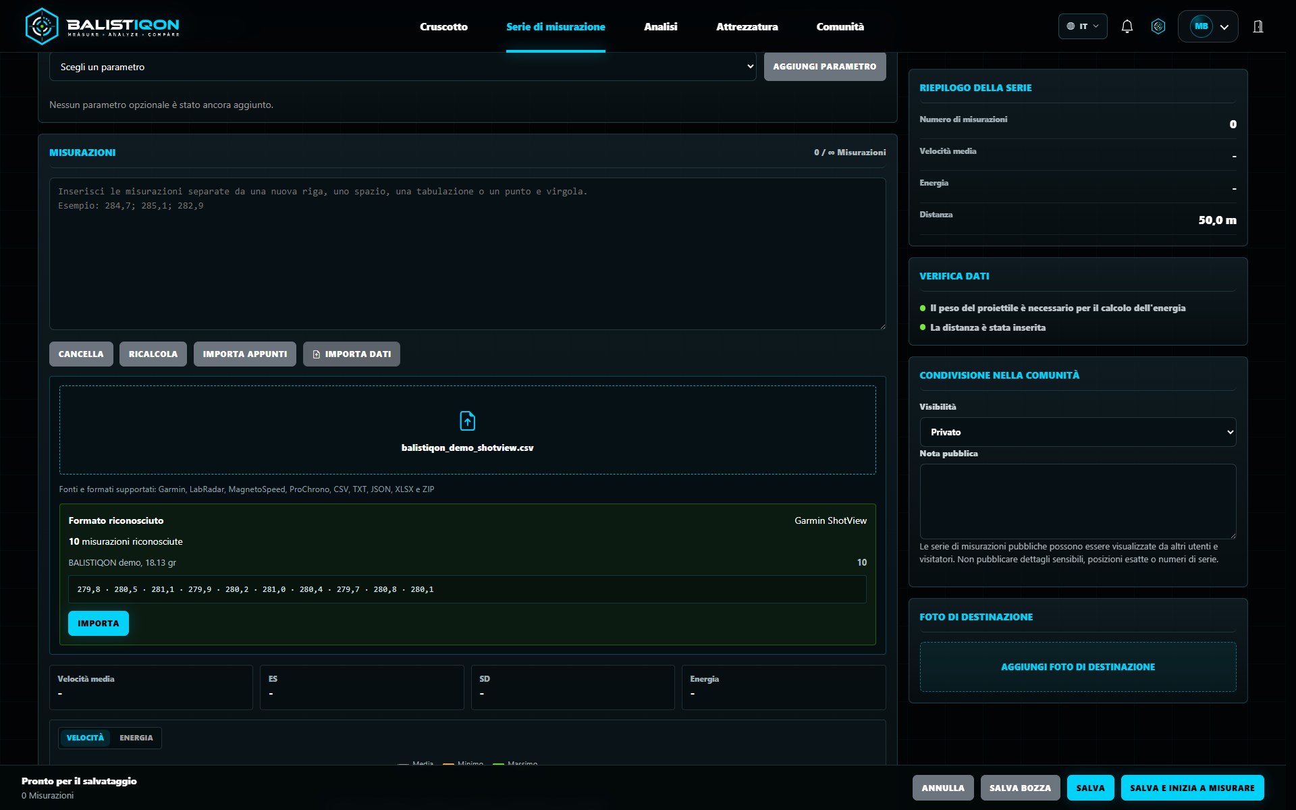Click the logout door icon
1296x810 pixels.
point(1258,26)
